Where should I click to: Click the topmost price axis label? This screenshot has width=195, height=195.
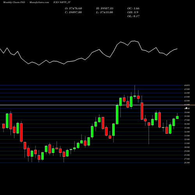(x=187, y=85)
